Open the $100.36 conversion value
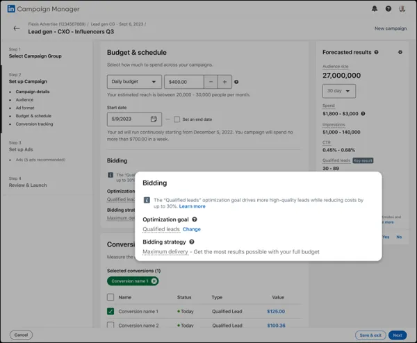The height and width of the screenshot is (343, 417). click(x=277, y=326)
